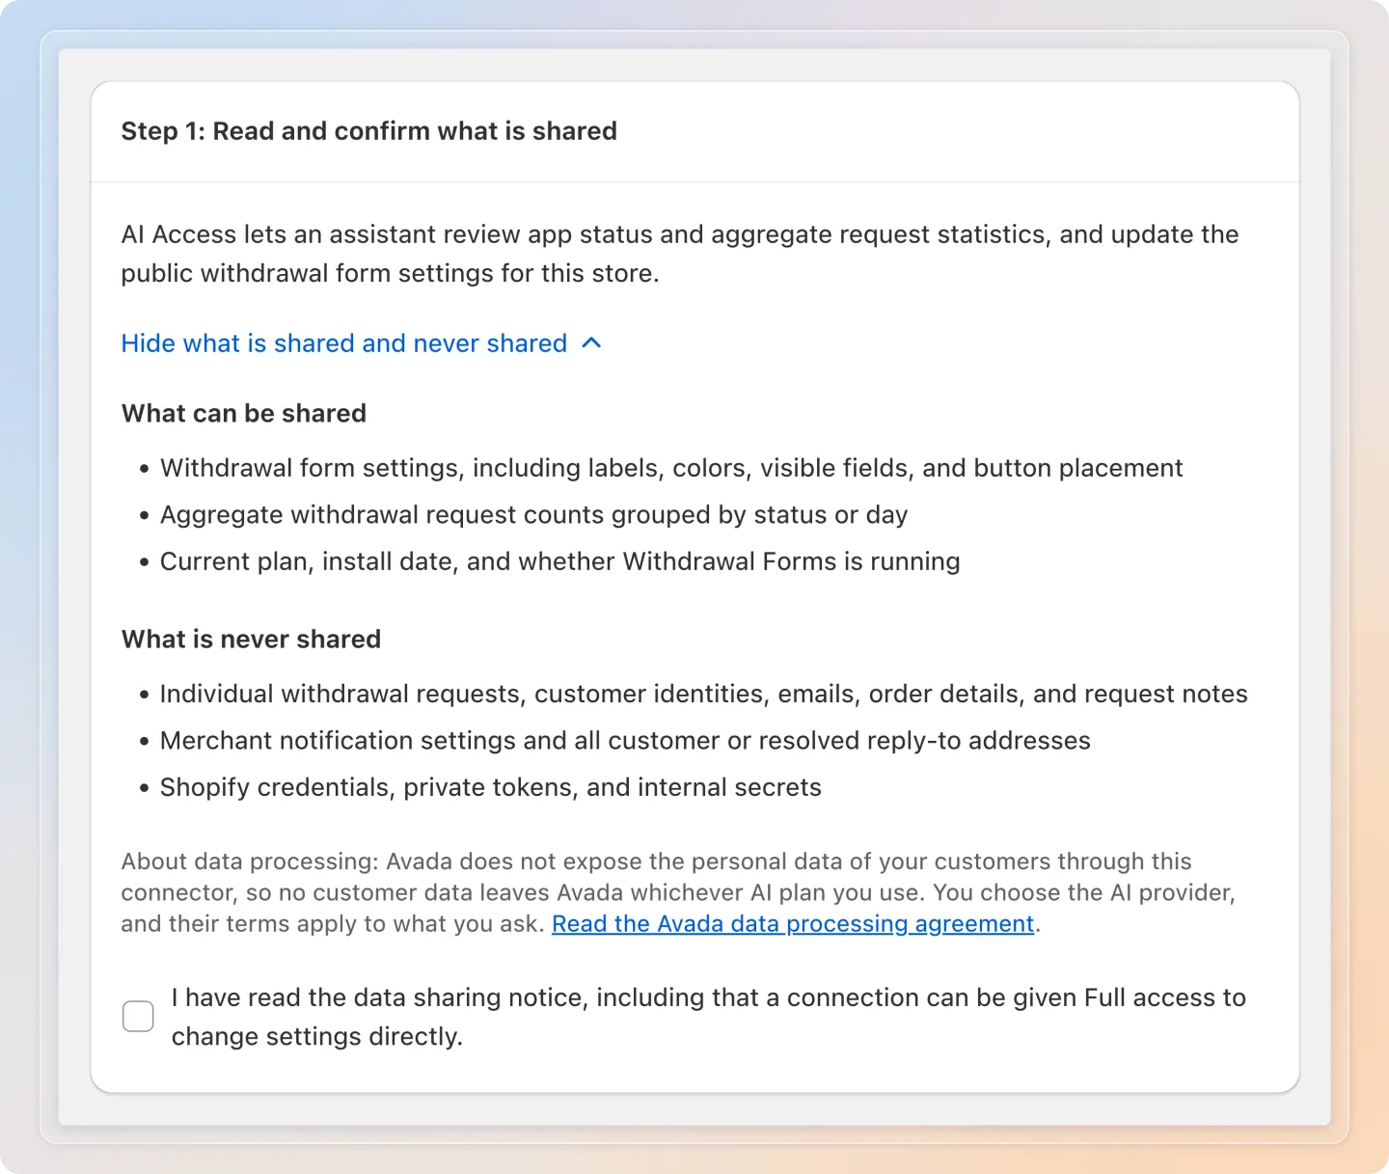Click the 'What can be shared' heading

point(244,413)
